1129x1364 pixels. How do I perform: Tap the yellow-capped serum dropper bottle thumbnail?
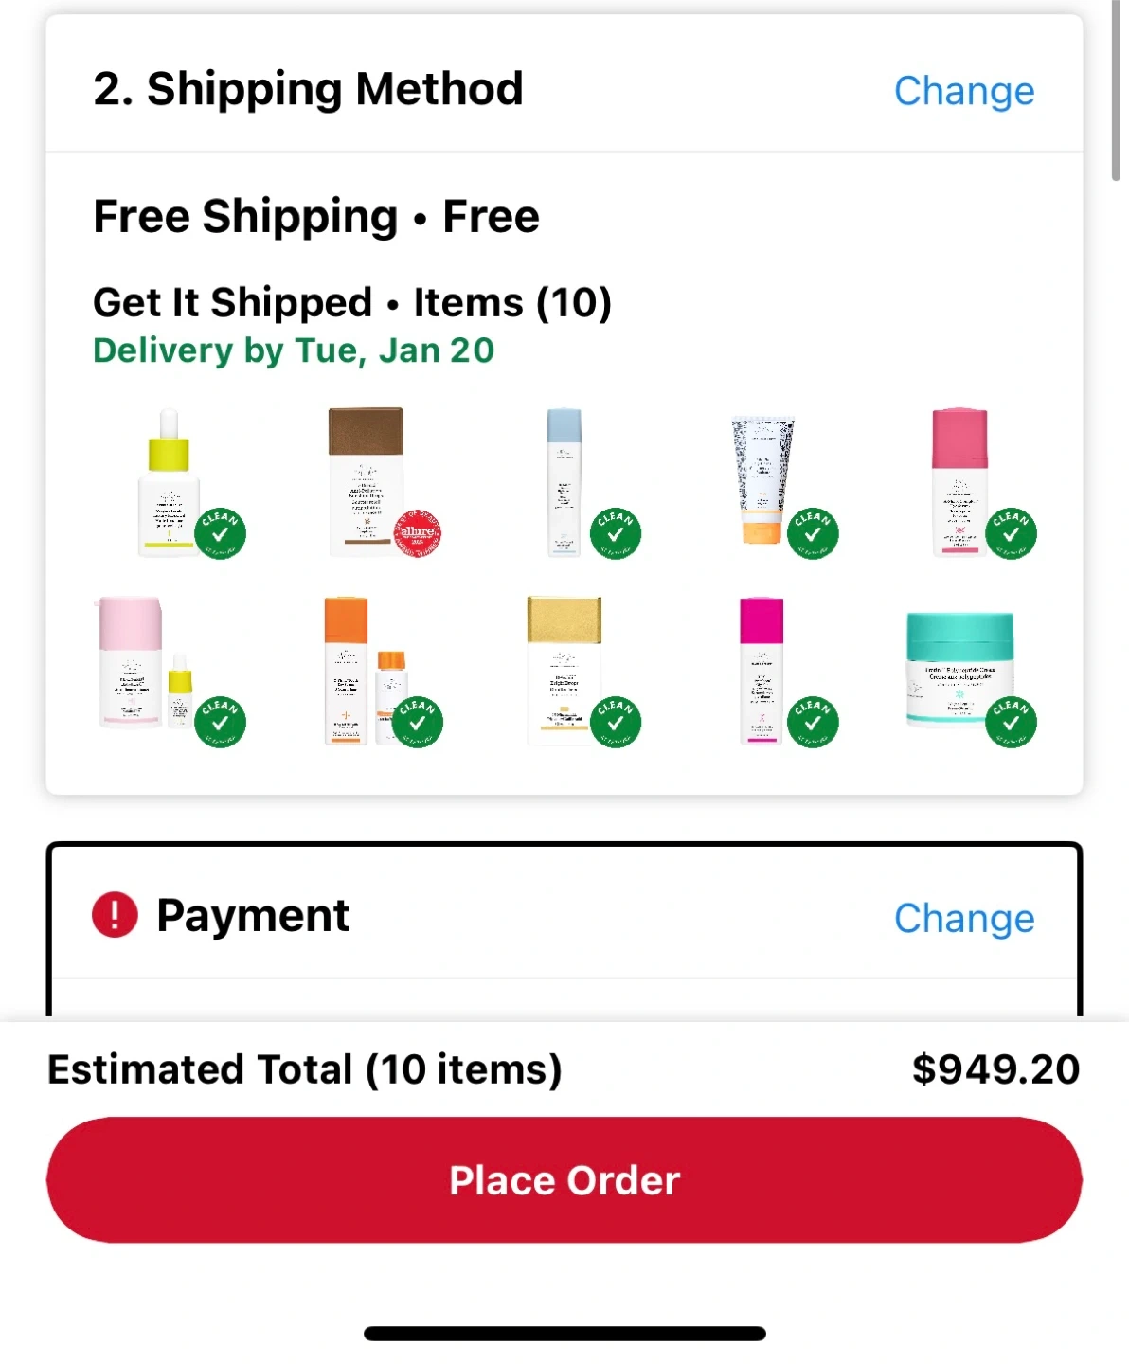(x=170, y=482)
